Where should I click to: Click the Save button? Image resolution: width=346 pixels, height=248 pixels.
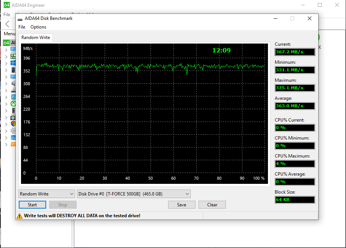pyautogui.click(x=182, y=205)
